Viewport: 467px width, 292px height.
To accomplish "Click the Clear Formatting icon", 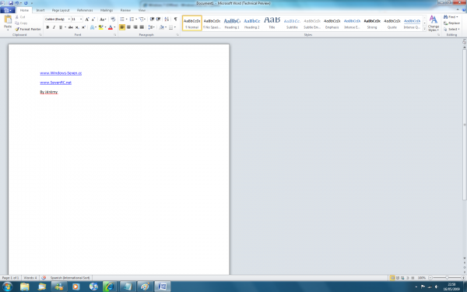I will coord(113,19).
